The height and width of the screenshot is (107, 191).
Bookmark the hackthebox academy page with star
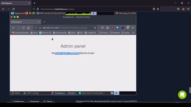(158, 9)
